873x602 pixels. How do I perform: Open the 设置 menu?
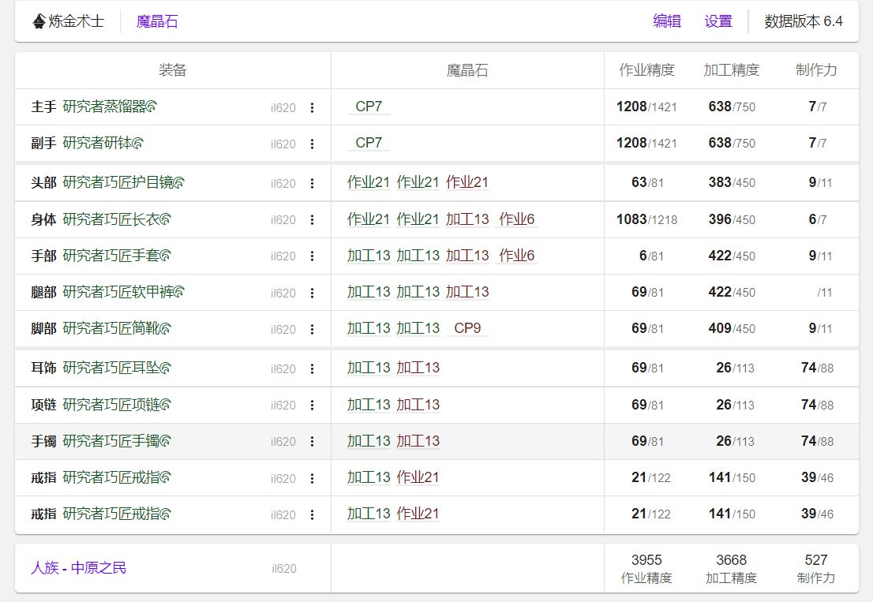[718, 21]
